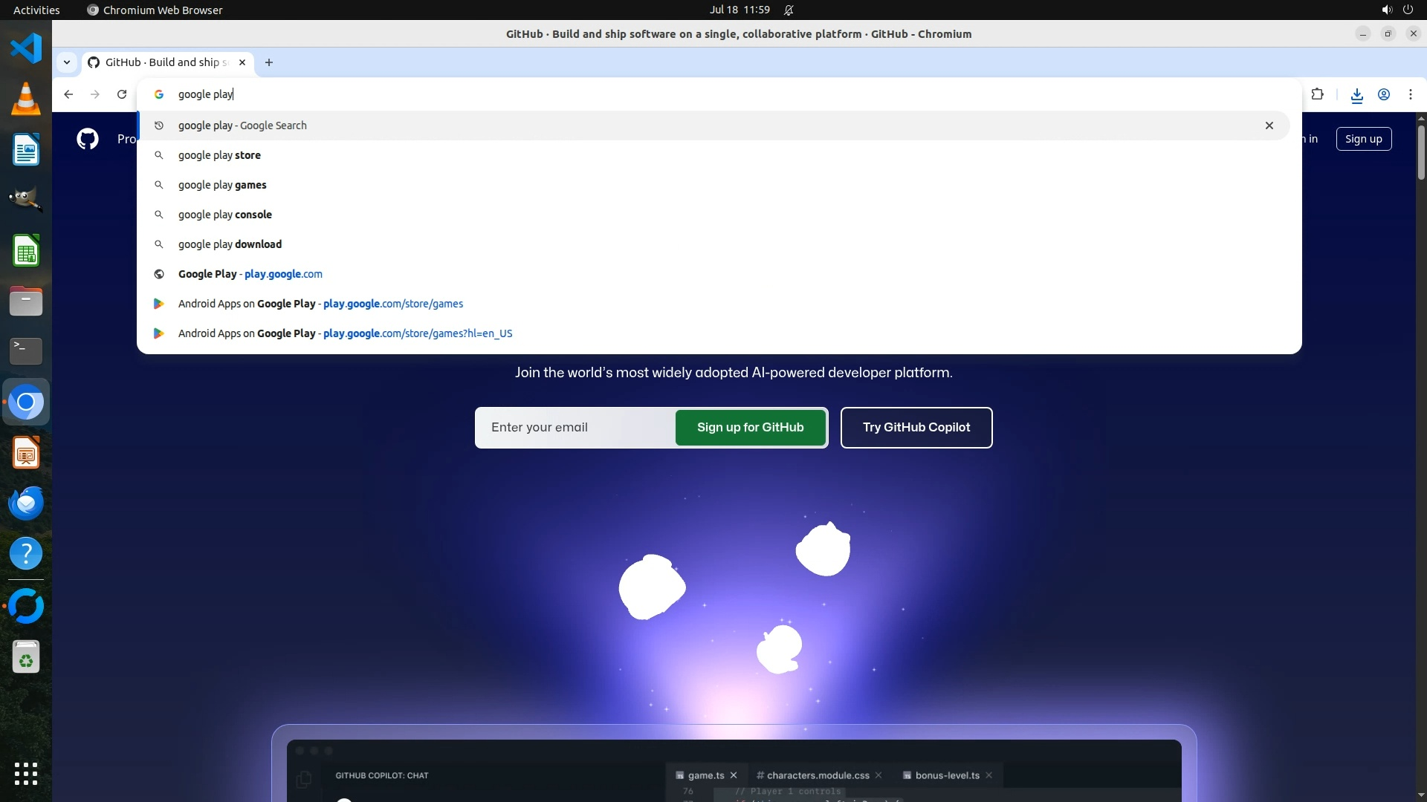Open the Chromium profile avatar icon
1427x802 pixels.
click(1384, 94)
